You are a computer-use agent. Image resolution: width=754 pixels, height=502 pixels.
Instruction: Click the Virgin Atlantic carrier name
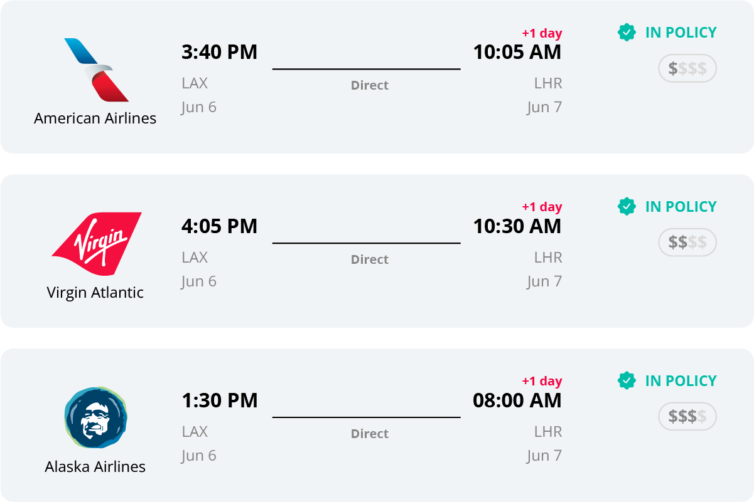(x=95, y=293)
